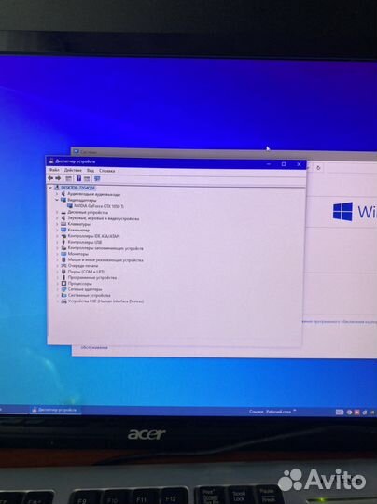
Task: Expand the Порты (COM и LPT) chevron
Action: (57, 272)
